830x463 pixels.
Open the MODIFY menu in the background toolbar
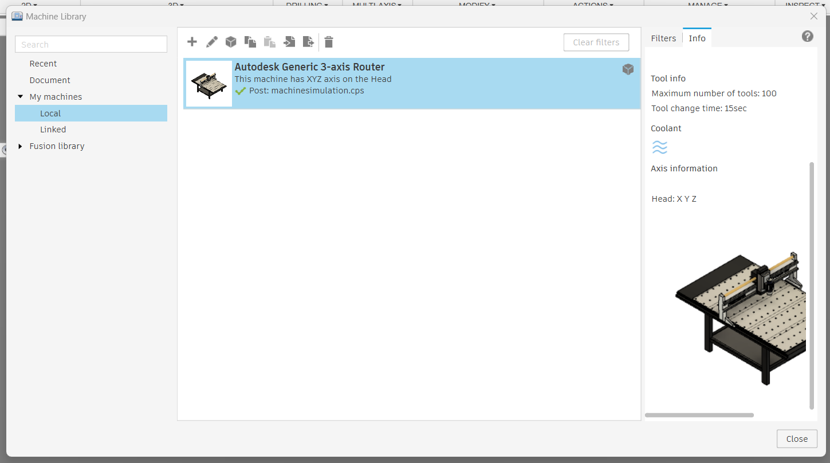tap(477, 3)
